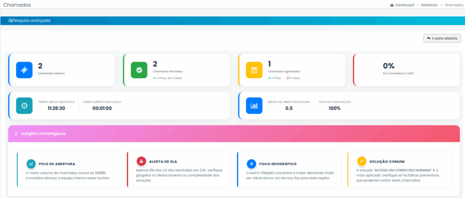Click the Taxa de Finalização 100% value
The image size is (465, 198).
335,108
